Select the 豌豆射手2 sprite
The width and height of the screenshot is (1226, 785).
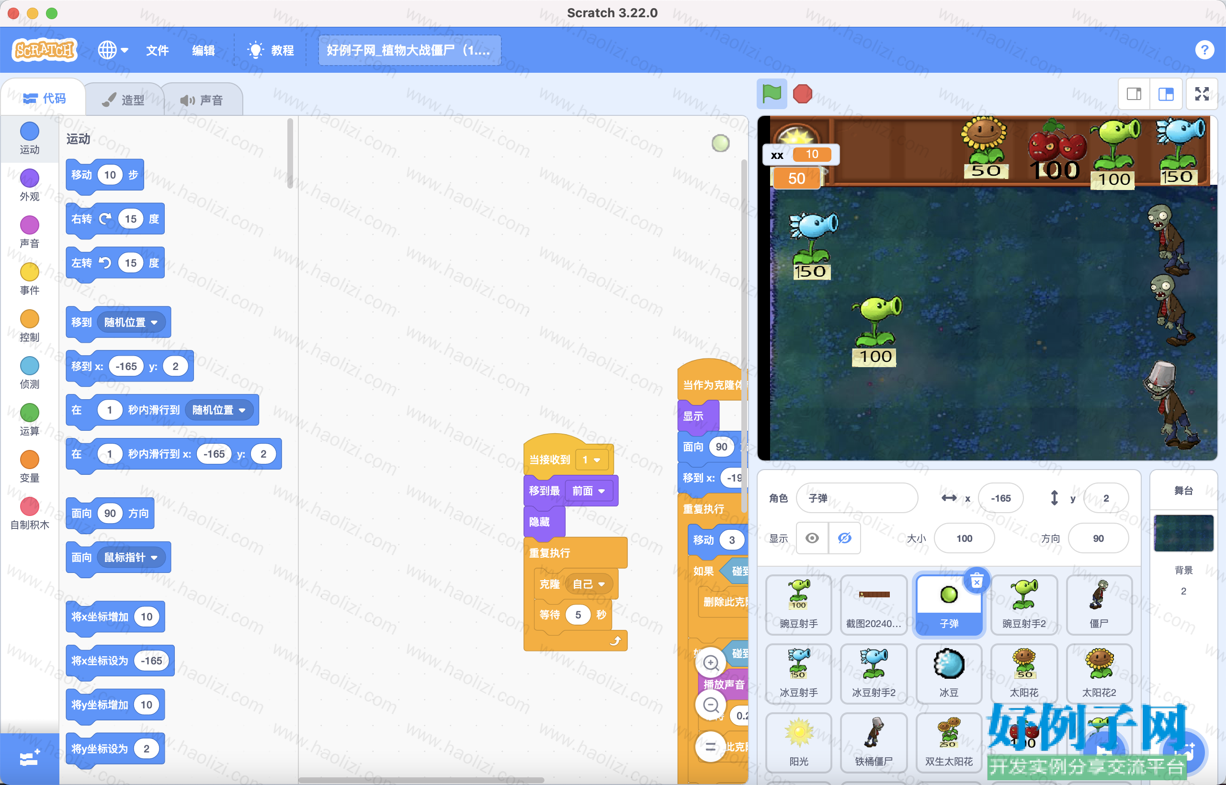pyautogui.click(x=1024, y=605)
